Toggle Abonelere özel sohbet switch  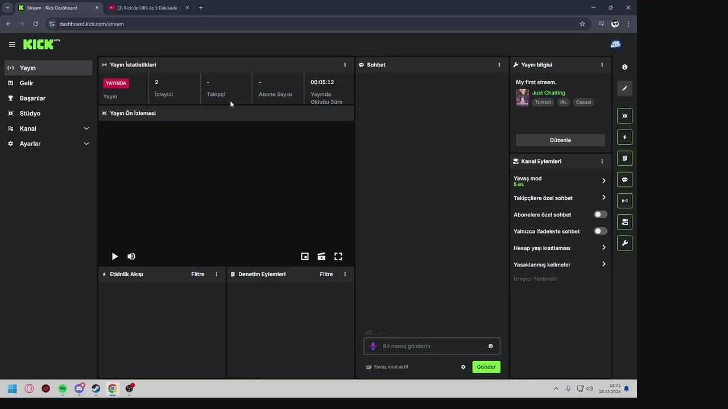(x=600, y=215)
